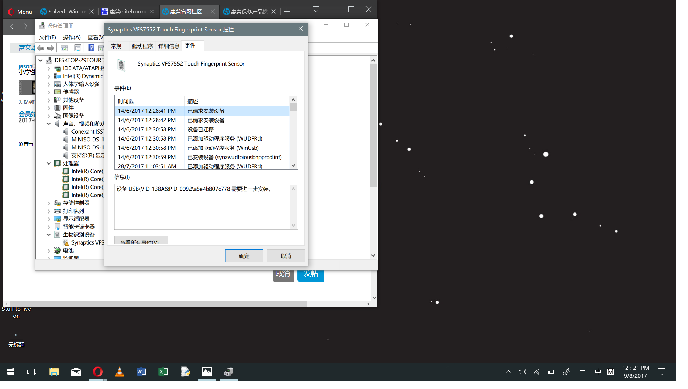Click the 描述 column header
This screenshot has height=389, width=688.
[237, 101]
